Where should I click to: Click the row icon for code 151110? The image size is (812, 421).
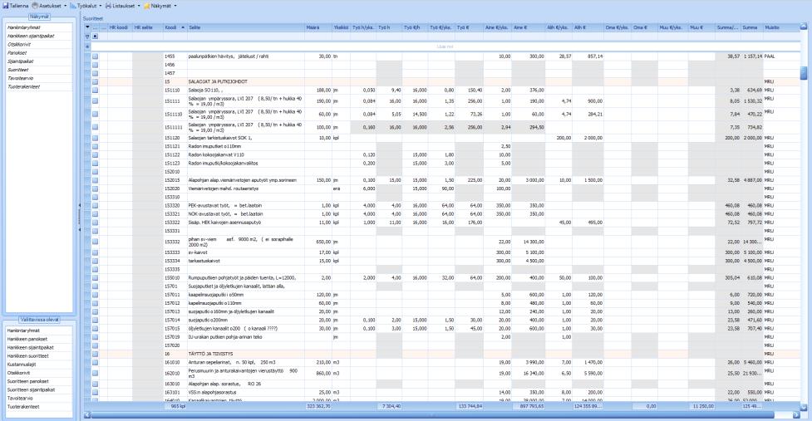point(95,90)
